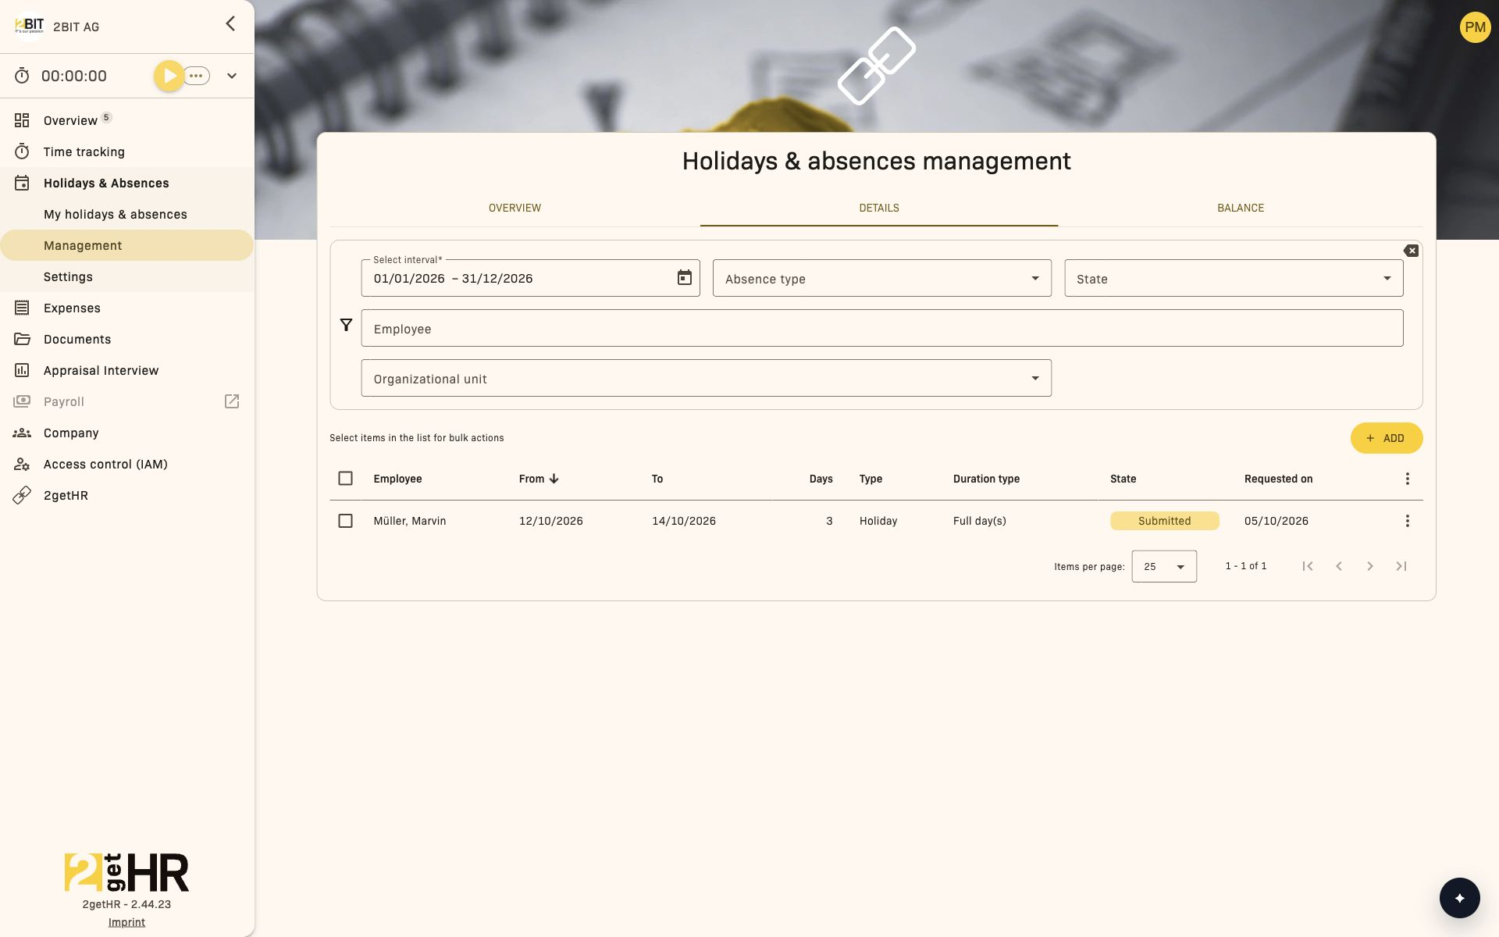Open Holidays & Absences Settings
Screen dimensions: 1499x937
pyautogui.click(x=126, y=276)
